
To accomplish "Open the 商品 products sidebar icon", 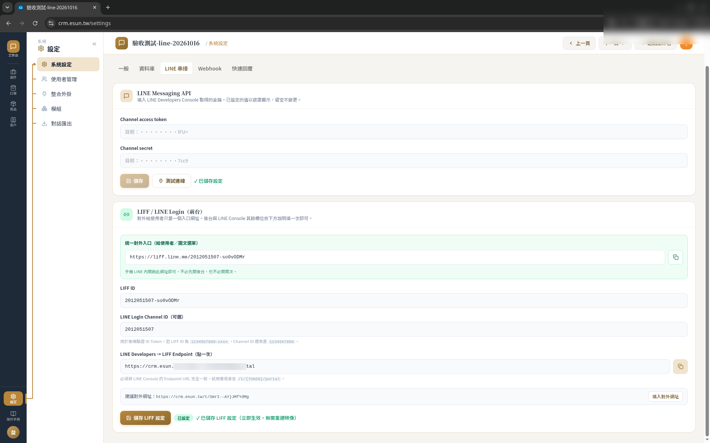I will (13, 106).
